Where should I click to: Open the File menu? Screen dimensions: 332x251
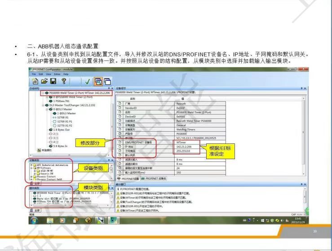(34, 74)
